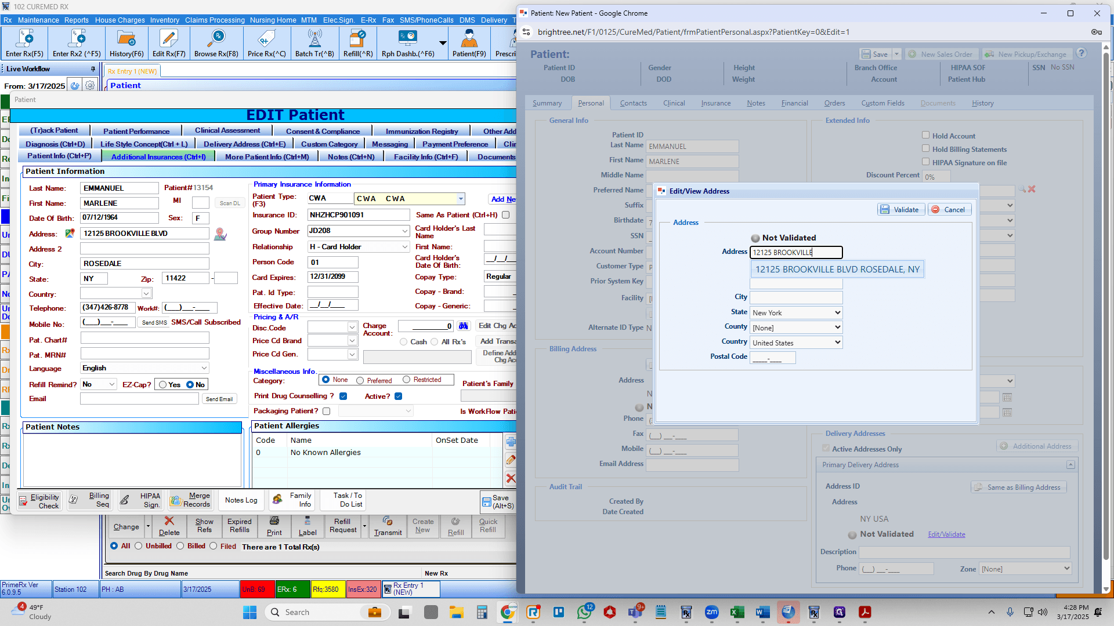Image resolution: width=1114 pixels, height=626 pixels.
Task: Switch to the Summary tab in Patient window
Action: [x=547, y=103]
